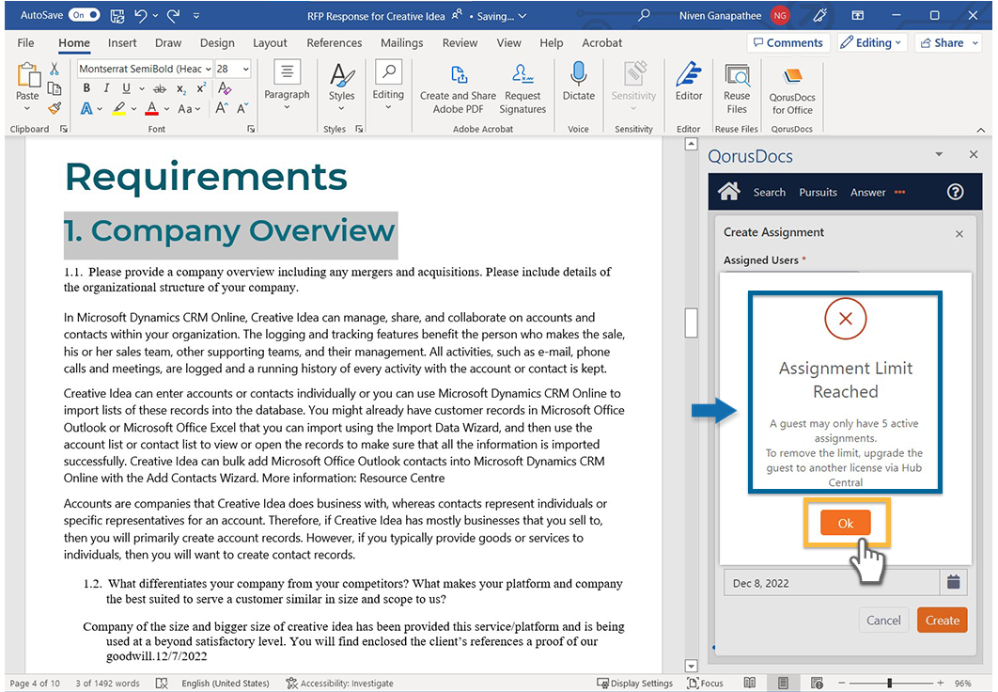This screenshot has height=692, width=998.
Task: Toggle Italic formatting
Action: coord(106,88)
